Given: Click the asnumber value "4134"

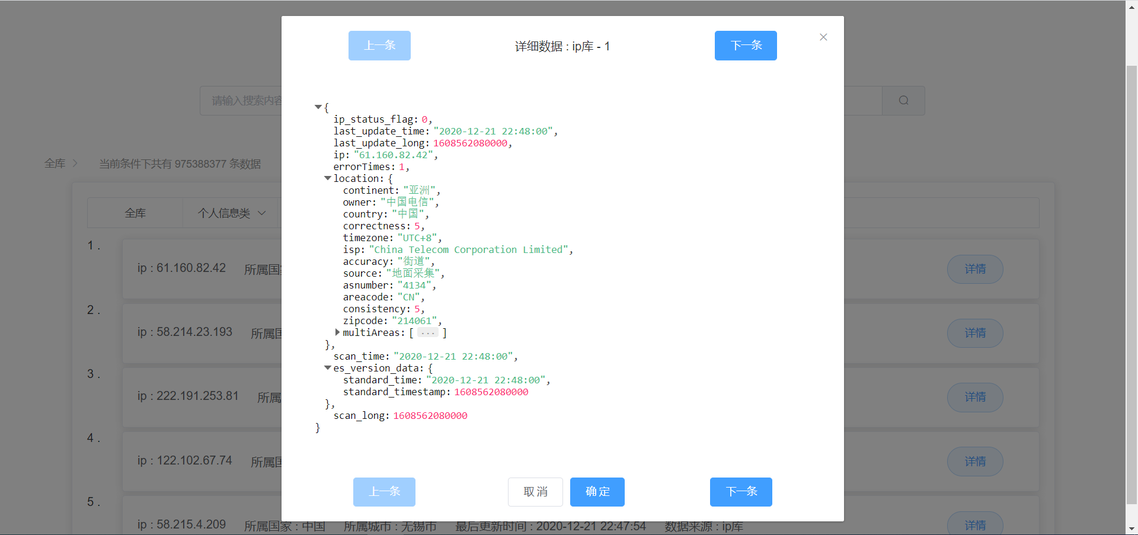Looking at the screenshot, I should point(414,286).
